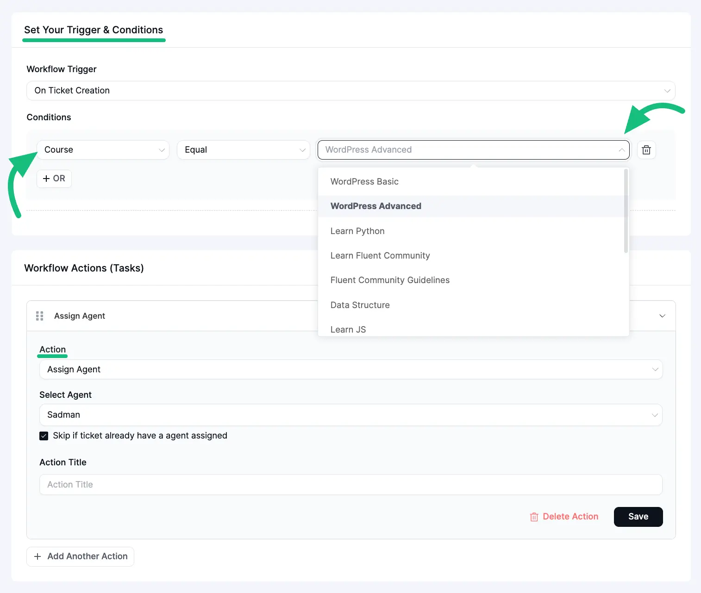Choose Learn Python option
The image size is (701, 593).
point(357,231)
